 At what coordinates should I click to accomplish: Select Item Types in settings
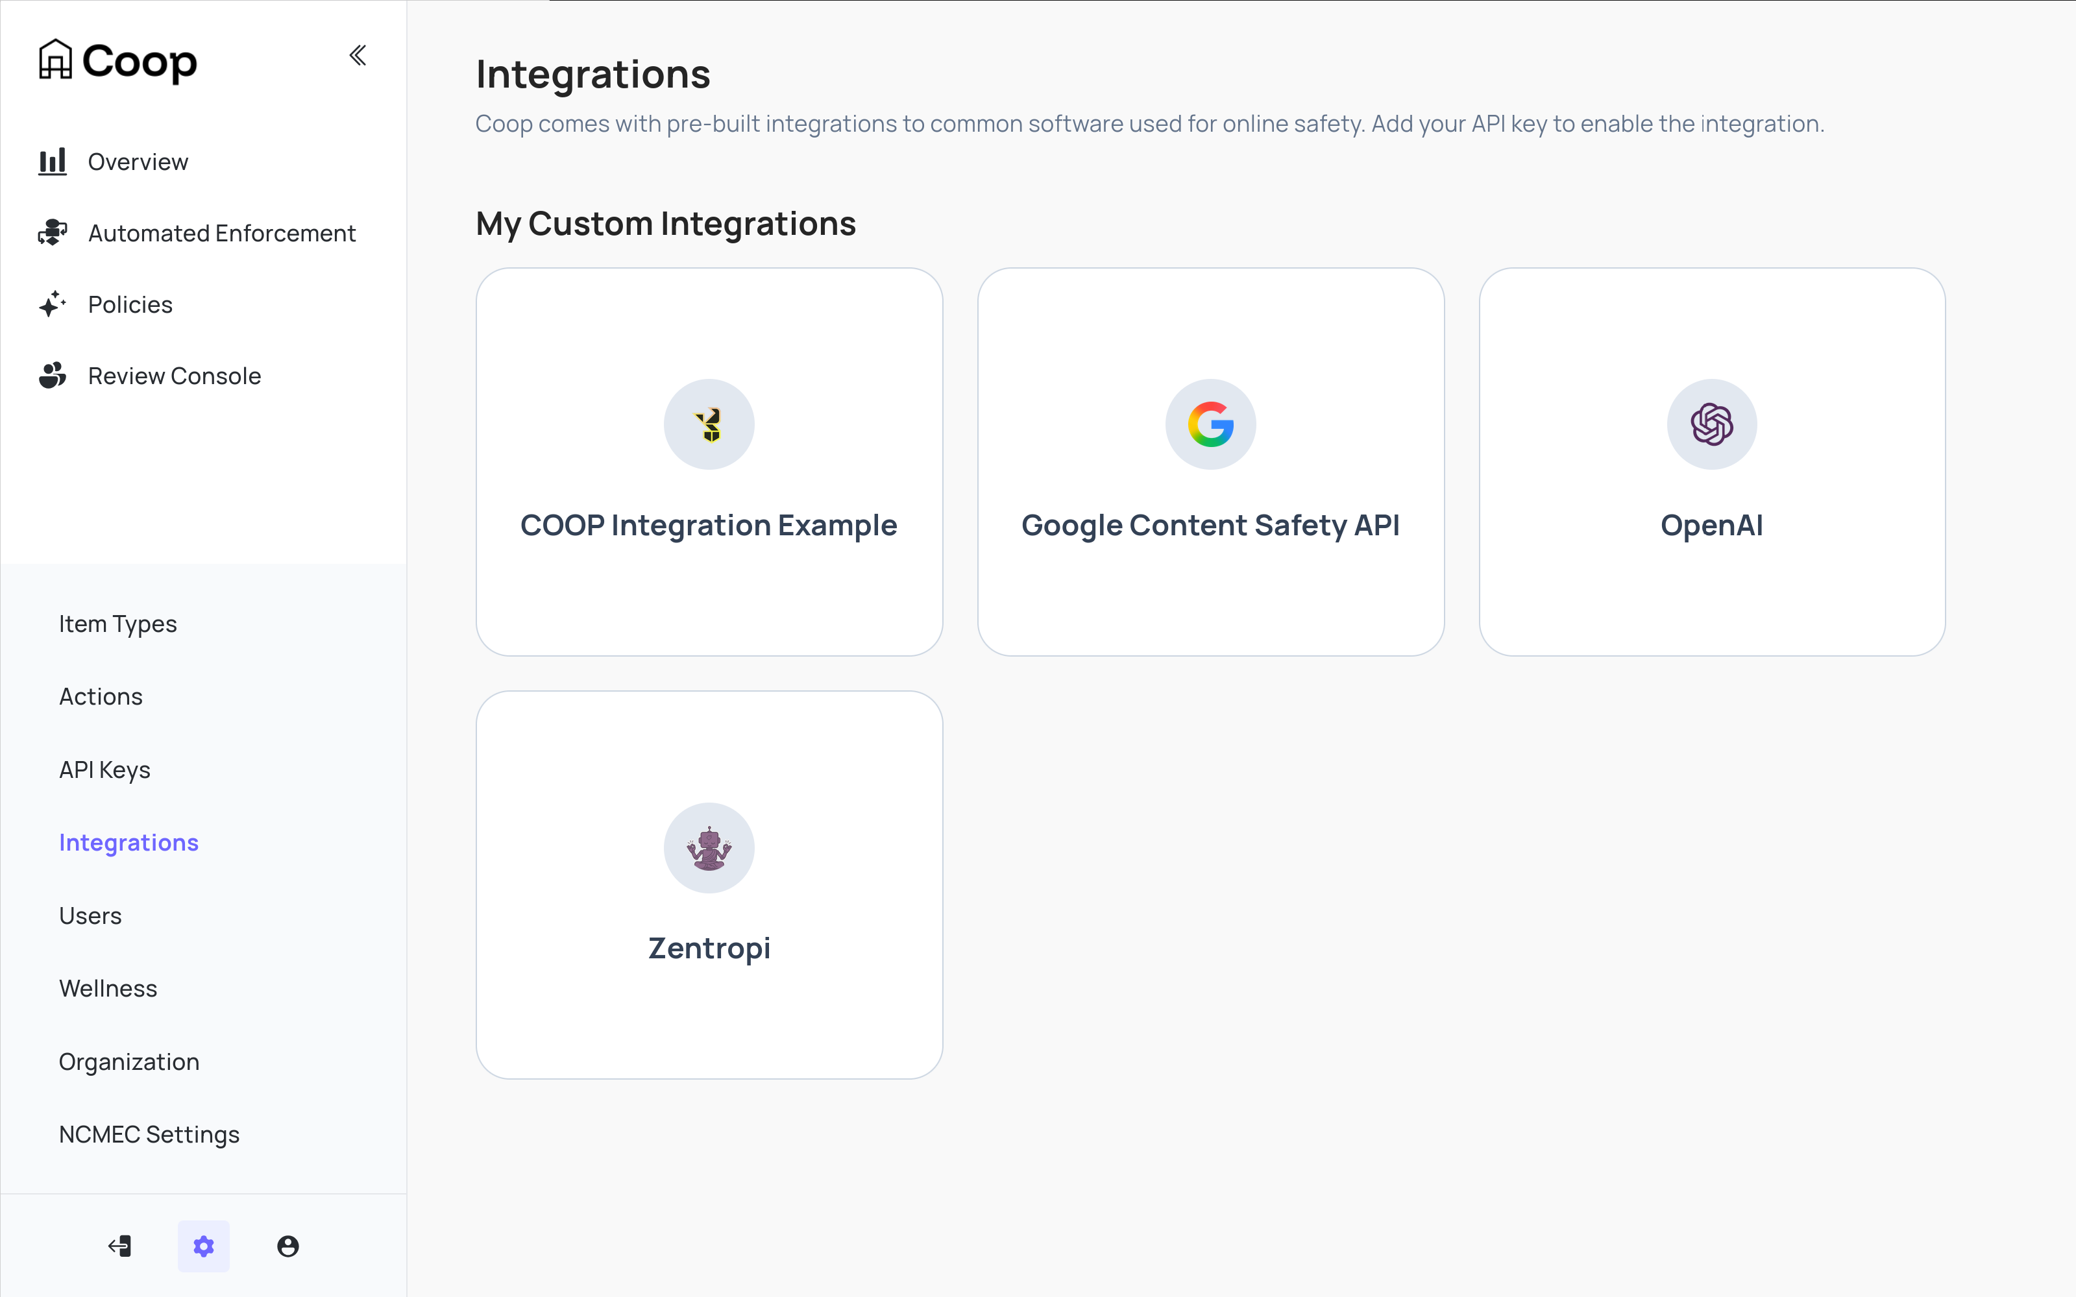[117, 624]
